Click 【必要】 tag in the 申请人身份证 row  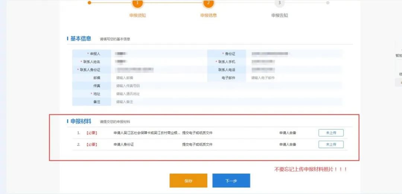tap(92, 144)
